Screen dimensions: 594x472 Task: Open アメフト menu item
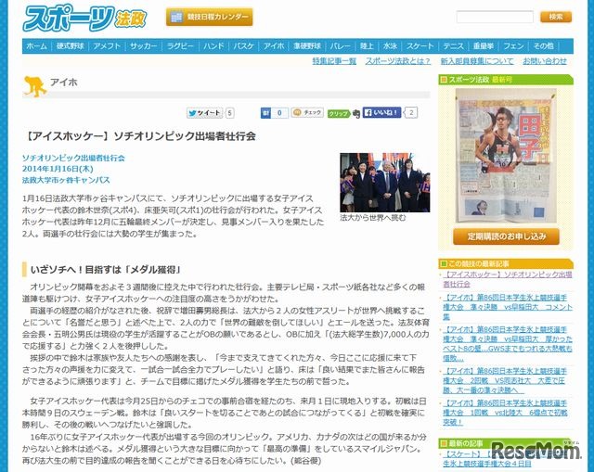pyautogui.click(x=107, y=46)
